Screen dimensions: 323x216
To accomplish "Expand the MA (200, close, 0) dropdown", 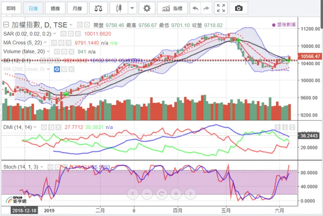I will (48, 69).
